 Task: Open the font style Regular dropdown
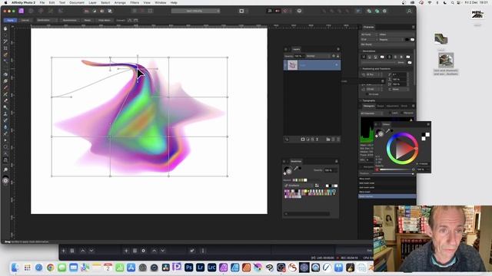click(391, 40)
